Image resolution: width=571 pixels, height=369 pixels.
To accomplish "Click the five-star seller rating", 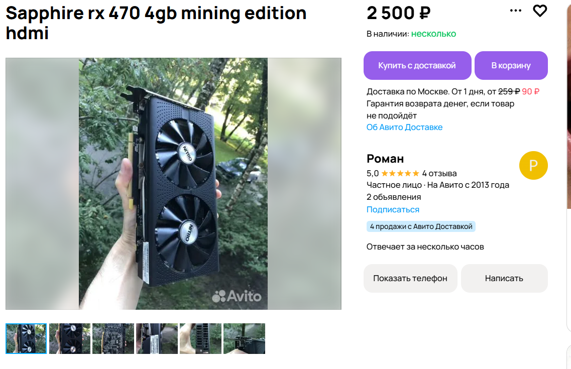I will [400, 173].
